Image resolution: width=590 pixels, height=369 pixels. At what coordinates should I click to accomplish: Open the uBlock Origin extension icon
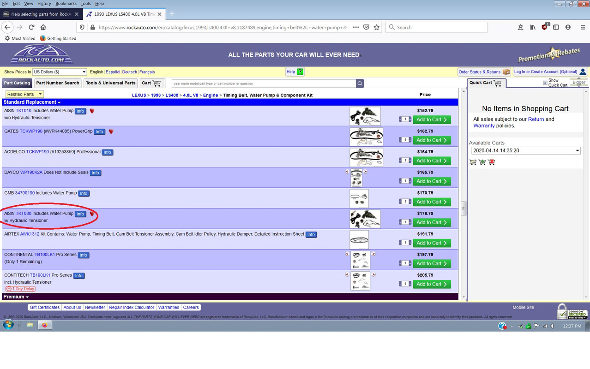[x=544, y=27]
